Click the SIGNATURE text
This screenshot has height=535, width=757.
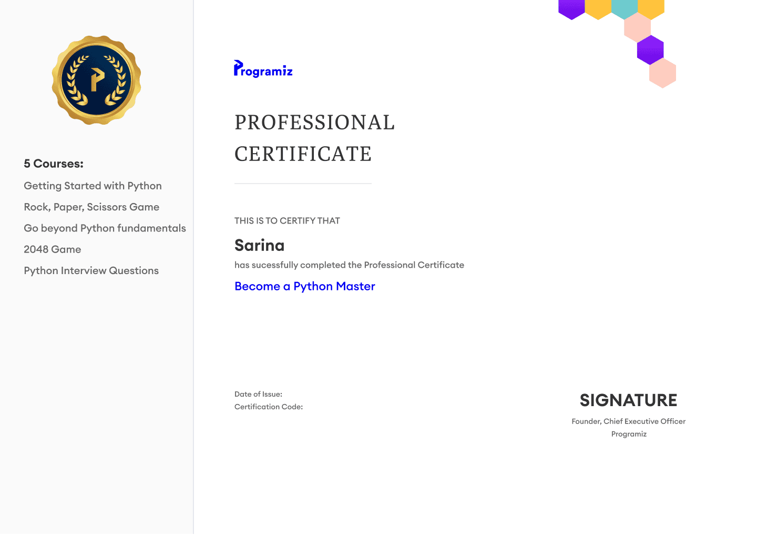pos(628,400)
